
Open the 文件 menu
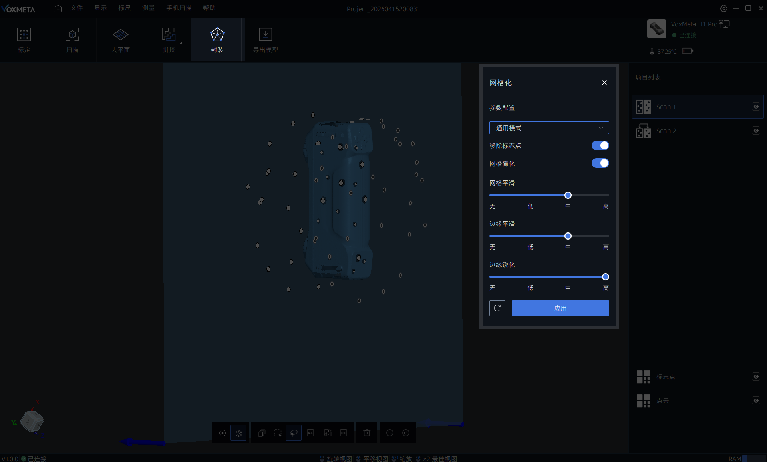tap(77, 8)
